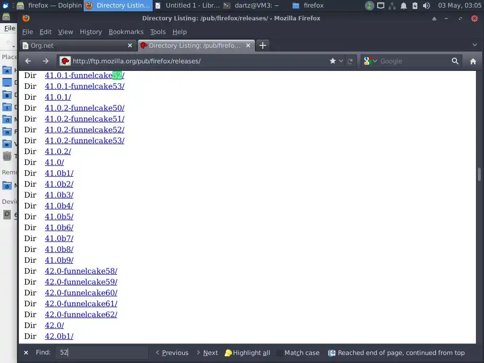Open the search engine dropdown next to Google icon
The height and width of the screenshot is (363, 484).
point(375,61)
